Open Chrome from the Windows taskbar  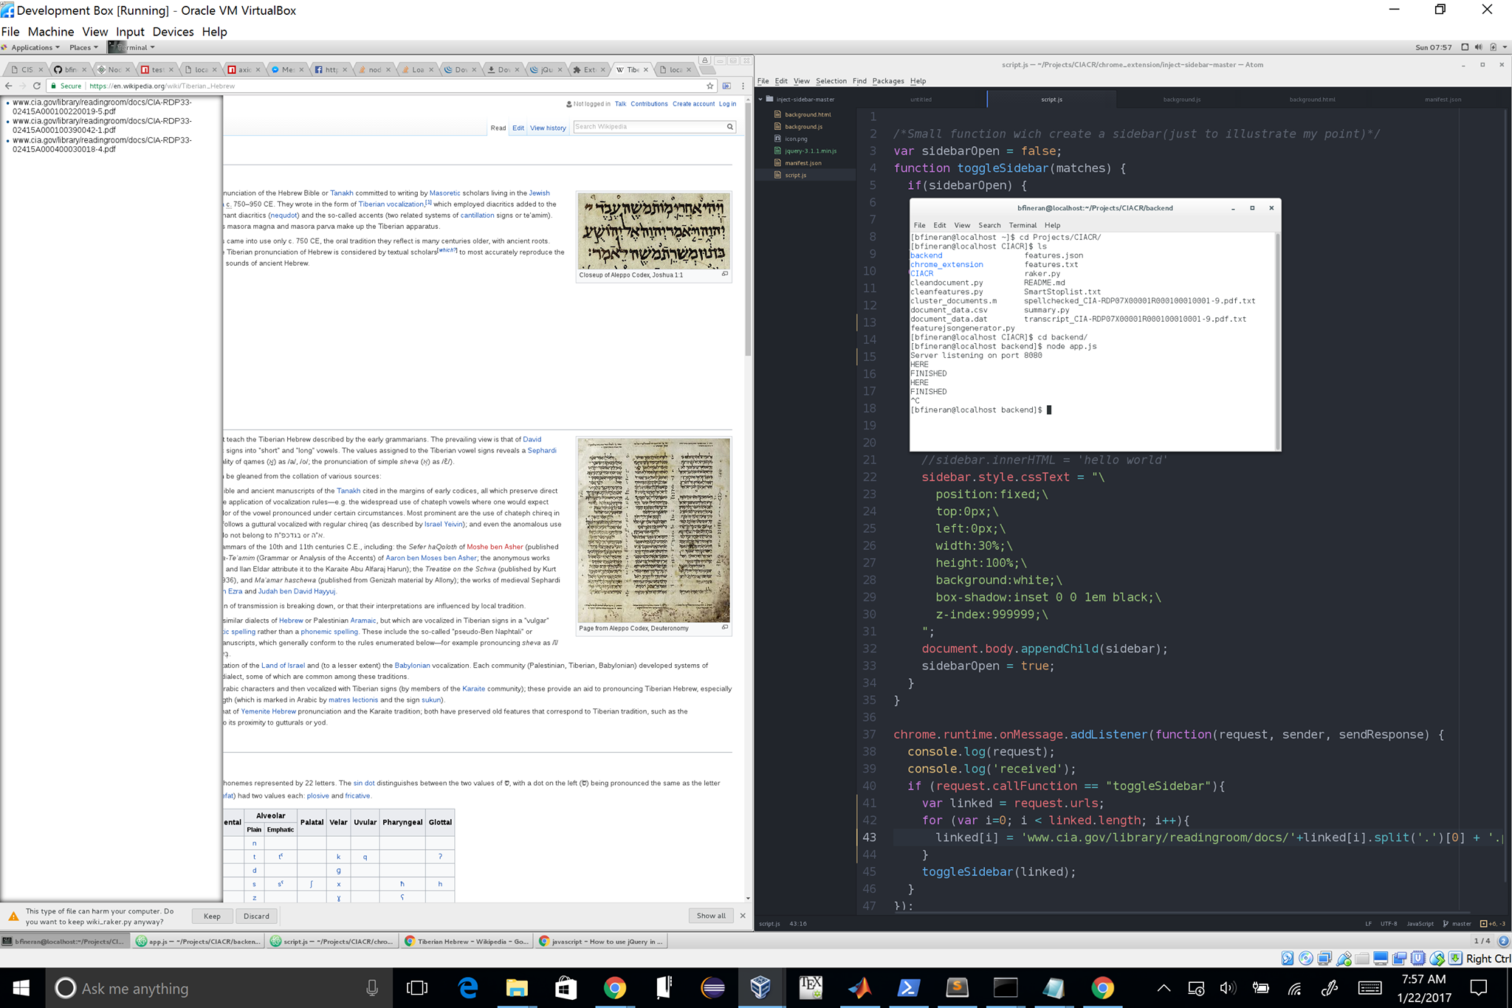click(x=614, y=988)
